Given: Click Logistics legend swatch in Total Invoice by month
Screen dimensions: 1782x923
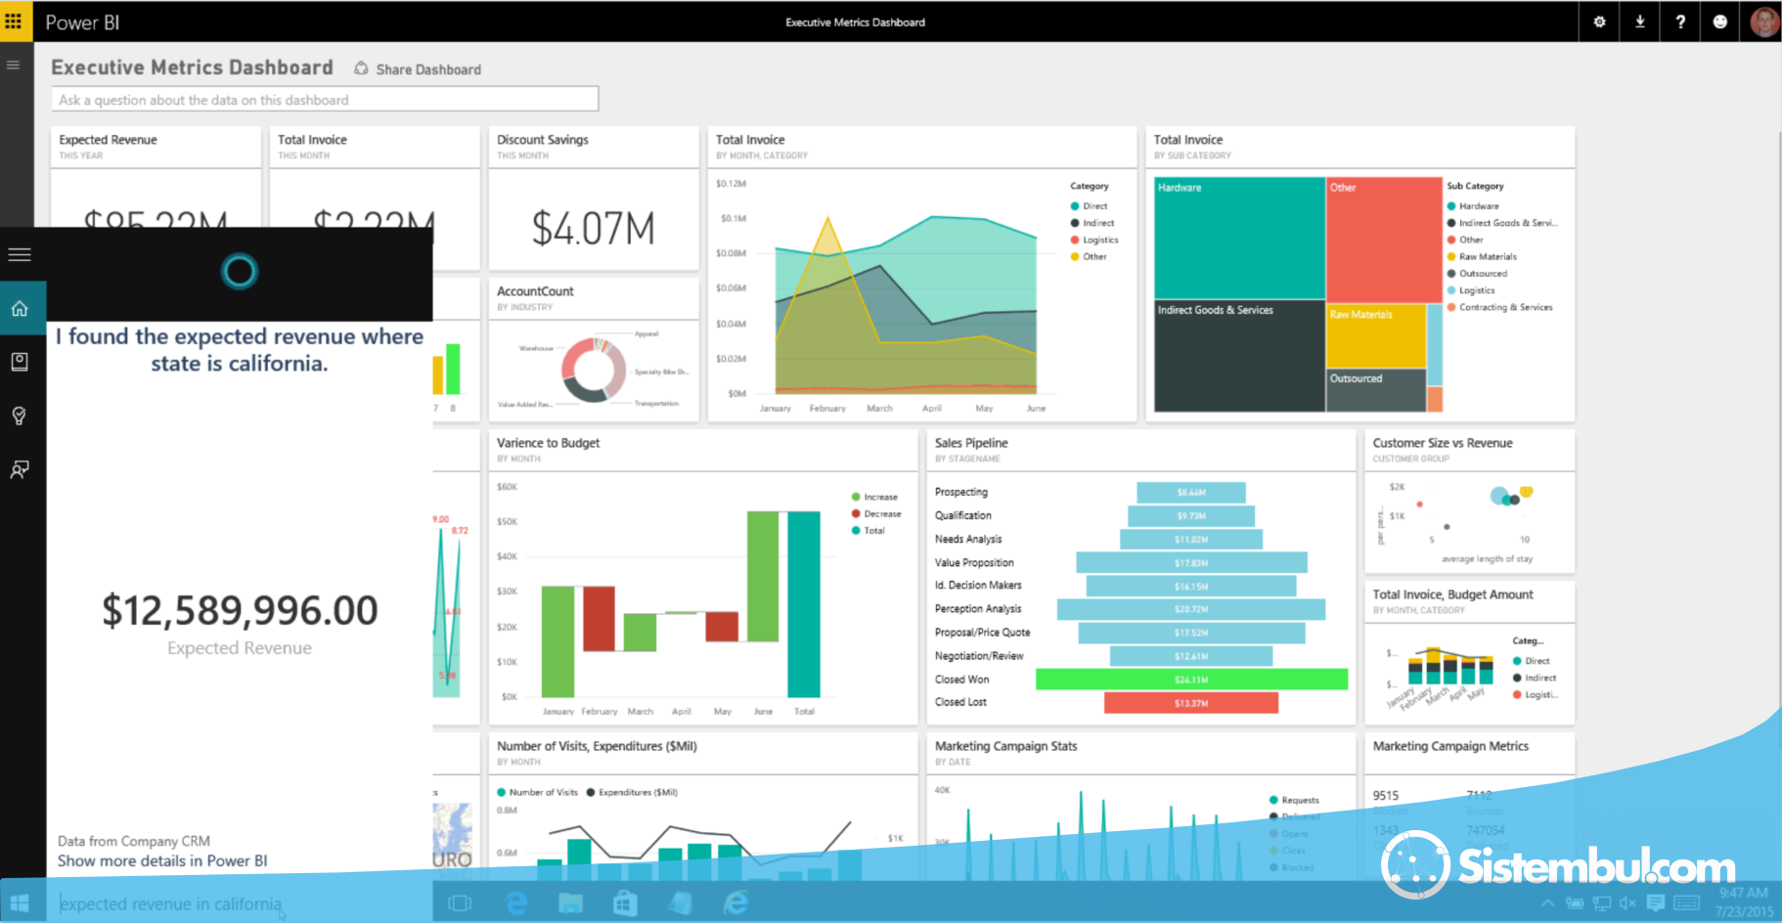Looking at the screenshot, I should (1075, 240).
